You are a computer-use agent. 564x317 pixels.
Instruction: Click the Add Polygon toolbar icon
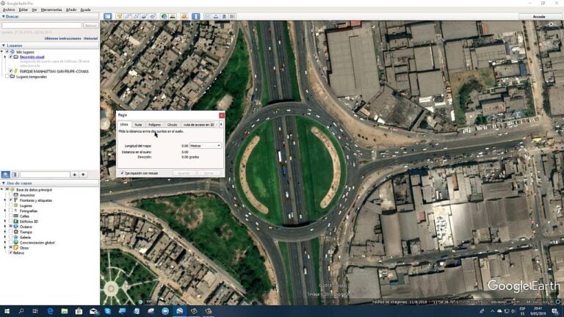127,17
